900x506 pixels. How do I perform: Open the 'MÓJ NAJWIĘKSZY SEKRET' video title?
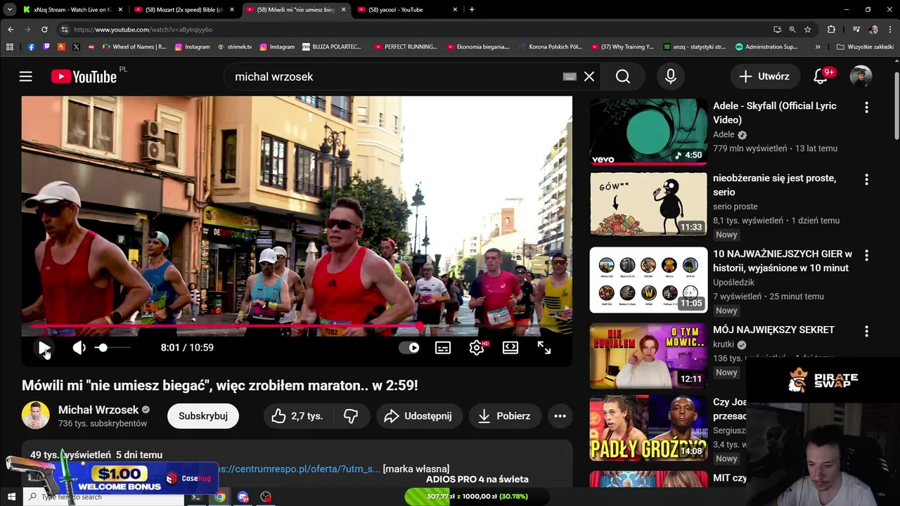pos(773,330)
